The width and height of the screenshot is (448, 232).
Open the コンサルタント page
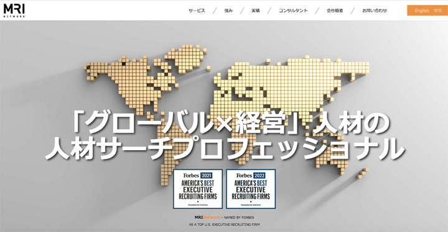click(x=293, y=11)
